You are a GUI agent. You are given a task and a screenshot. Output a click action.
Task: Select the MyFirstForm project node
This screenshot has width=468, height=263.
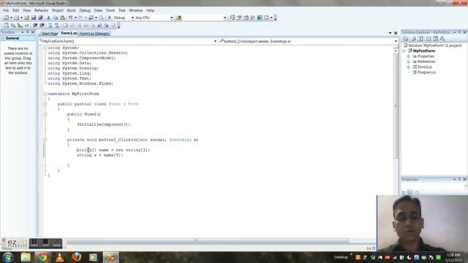click(x=424, y=51)
